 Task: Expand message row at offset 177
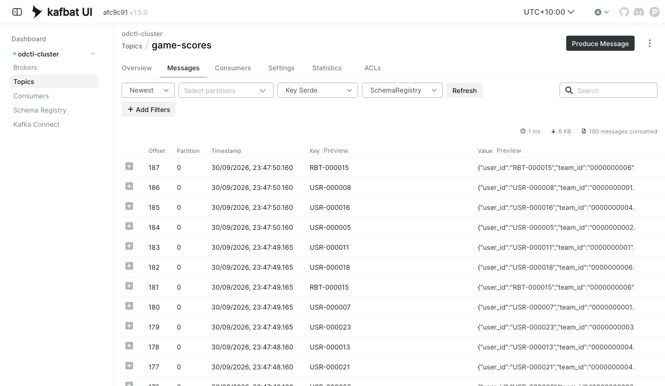[129, 366]
